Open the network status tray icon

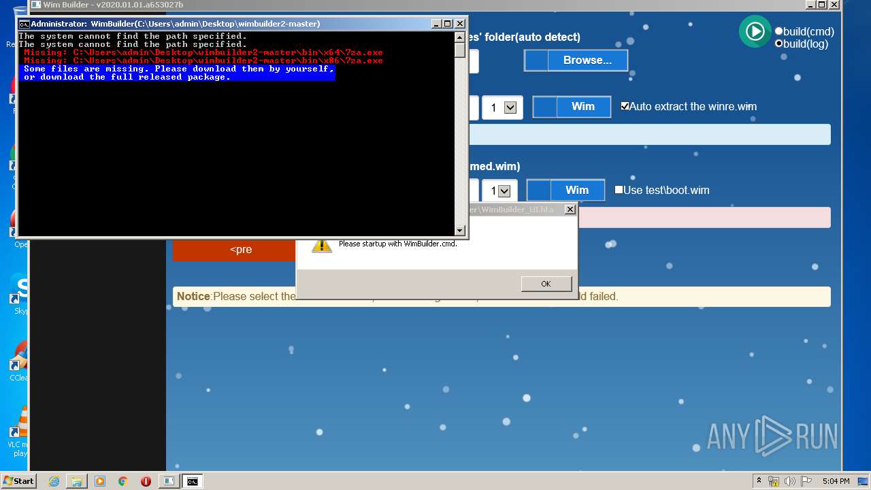774,481
